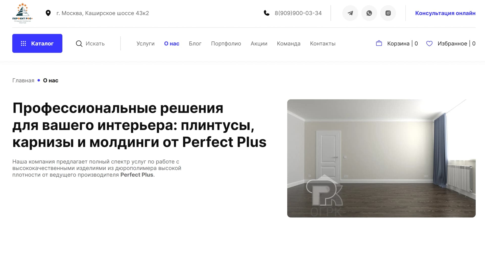Open the Каталог catalog button
This screenshot has width=485, height=256.
37,43
